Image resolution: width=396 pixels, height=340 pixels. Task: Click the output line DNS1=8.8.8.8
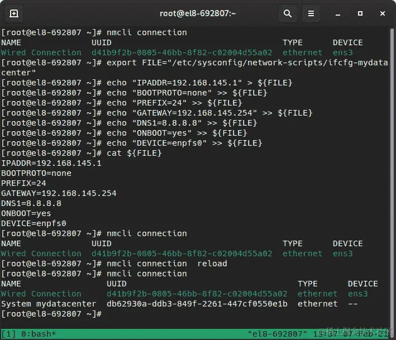[31, 203]
